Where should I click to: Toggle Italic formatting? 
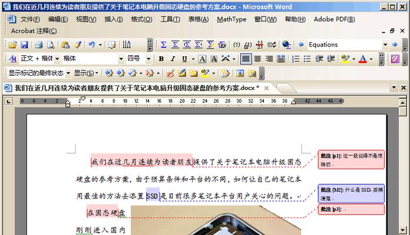click(173, 59)
